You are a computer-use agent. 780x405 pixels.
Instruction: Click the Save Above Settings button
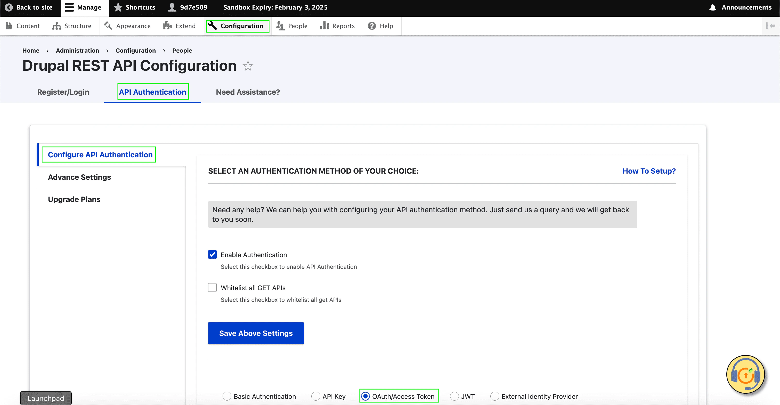click(256, 333)
